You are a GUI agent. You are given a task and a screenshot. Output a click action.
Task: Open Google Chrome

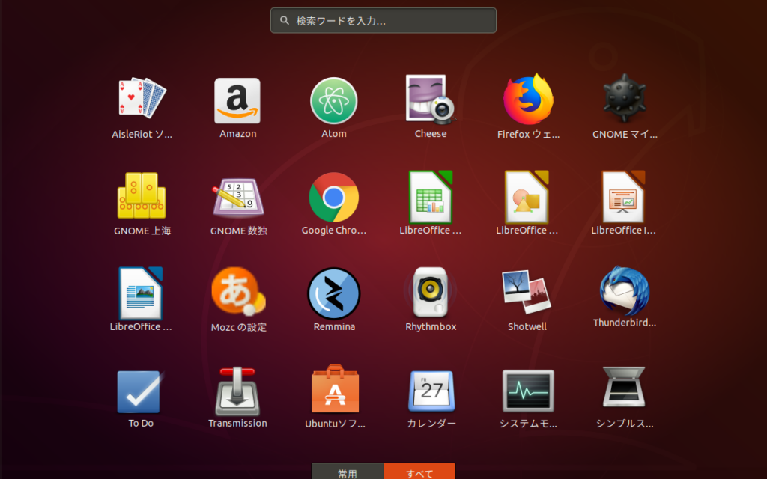[334, 197]
